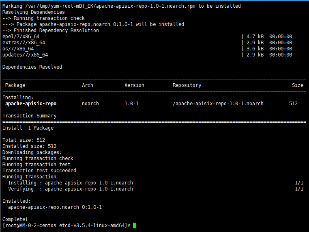Click the "Package" column header
The width and height of the screenshot is (309, 232).
coord(15,85)
